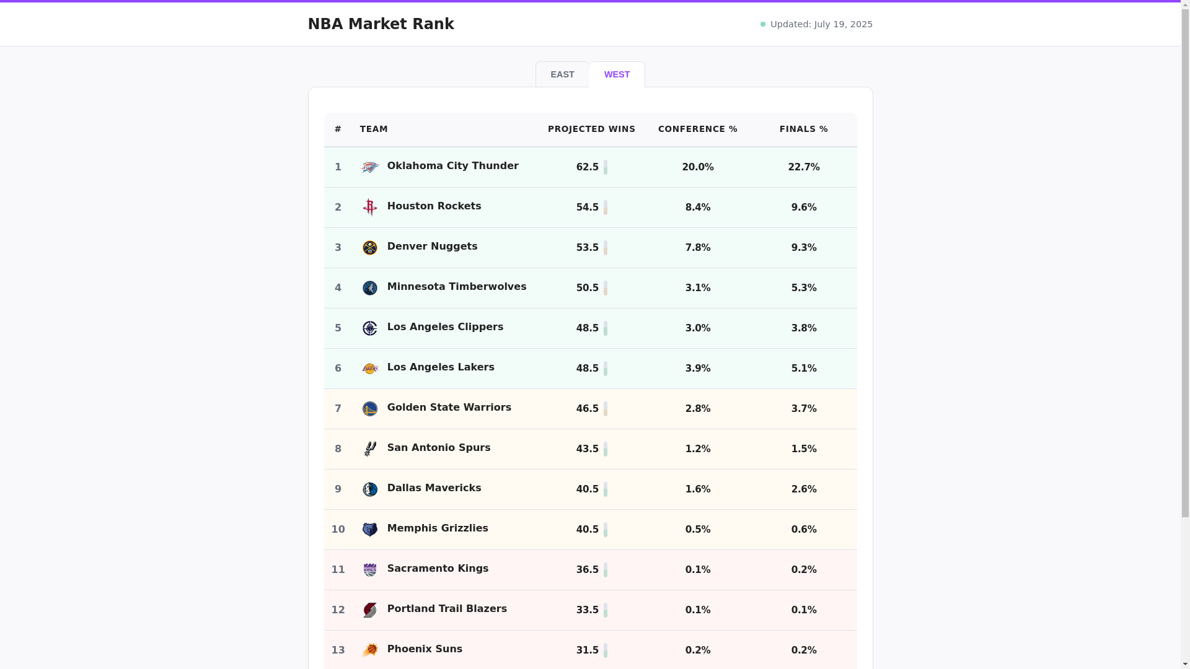1190x669 pixels.
Task: Click rank number 13 in Suns row
Action: click(338, 650)
